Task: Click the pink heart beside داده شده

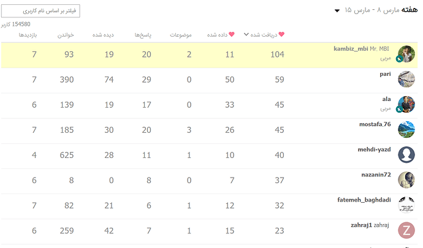Action: pyautogui.click(x=232, y=34)
